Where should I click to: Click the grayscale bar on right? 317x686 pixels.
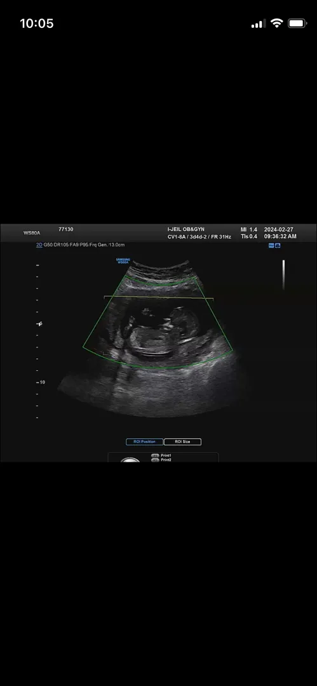(284, 275)
